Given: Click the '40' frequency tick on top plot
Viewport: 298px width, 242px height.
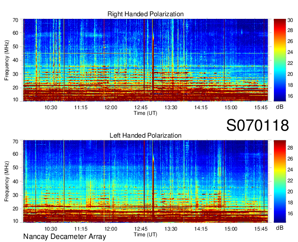Looking at the screenshot, I should [x=15, y=60].
